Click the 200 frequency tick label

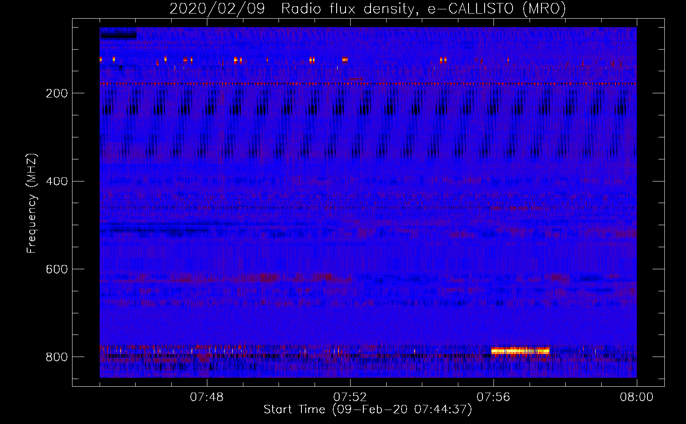[x=56, y=93]
